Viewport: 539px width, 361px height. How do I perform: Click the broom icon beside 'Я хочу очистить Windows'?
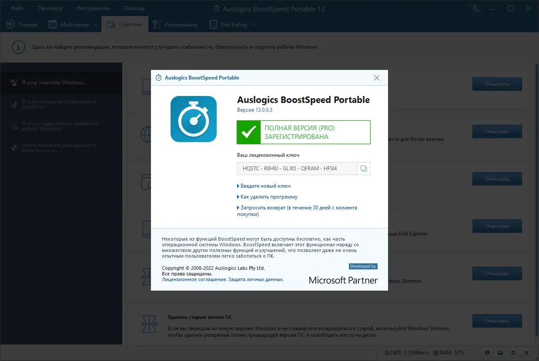(14, 82)
